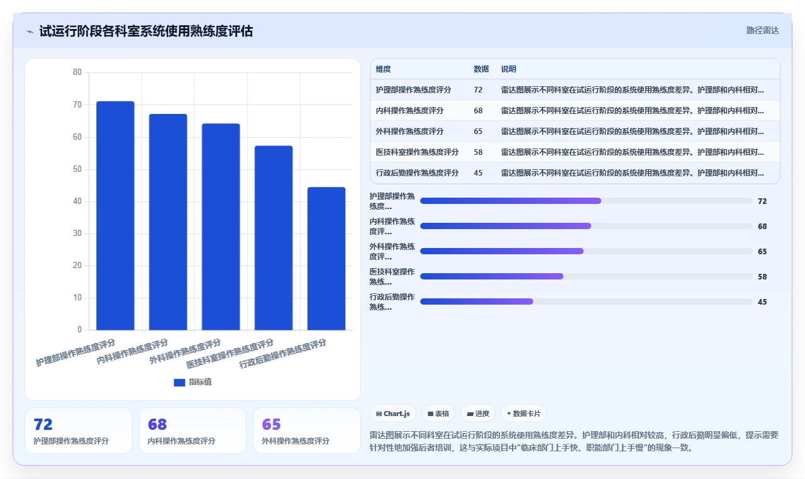Click the chart title 试运行阶段各科室系统使用熟练度评估
Screen dimensions: 805x479
click(146, 31)
